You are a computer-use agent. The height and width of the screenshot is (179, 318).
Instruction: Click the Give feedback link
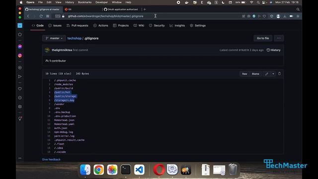[x=51, y=160]
